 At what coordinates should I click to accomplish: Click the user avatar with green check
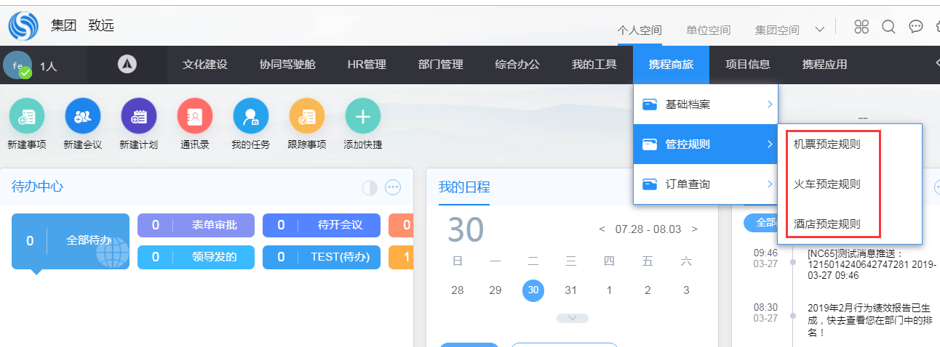click(x=17, y=65)
